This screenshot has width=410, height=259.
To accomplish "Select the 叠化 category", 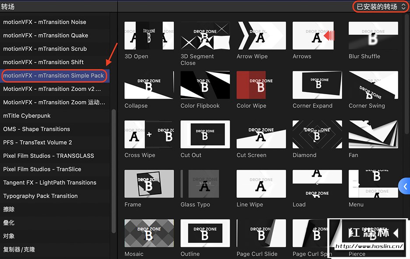I will pos(55,223).
